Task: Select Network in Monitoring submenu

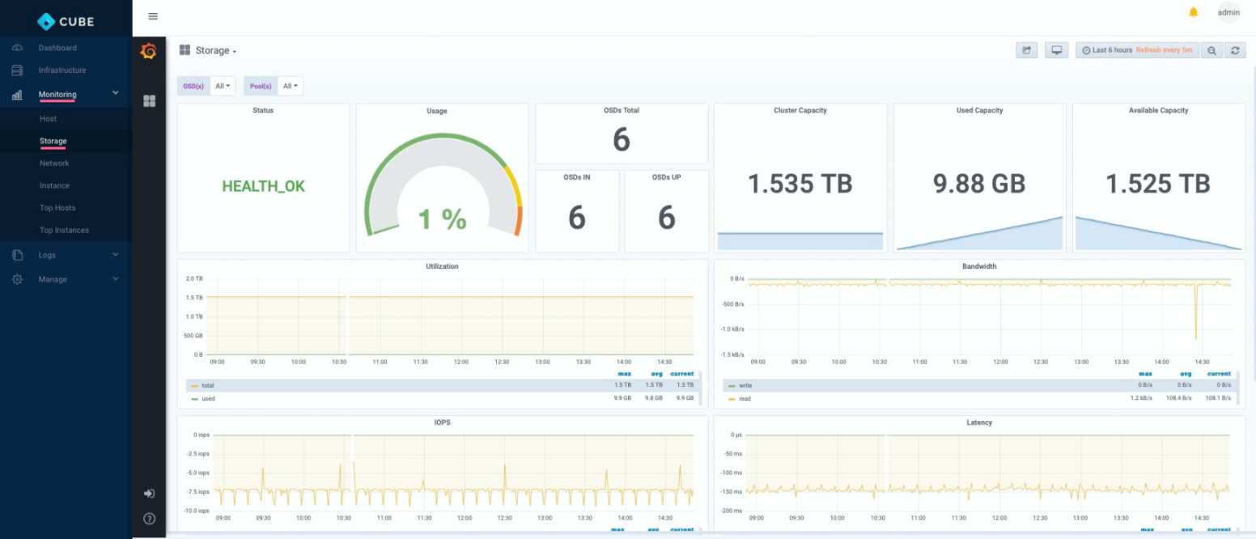Action: click(x=54, y=163)
